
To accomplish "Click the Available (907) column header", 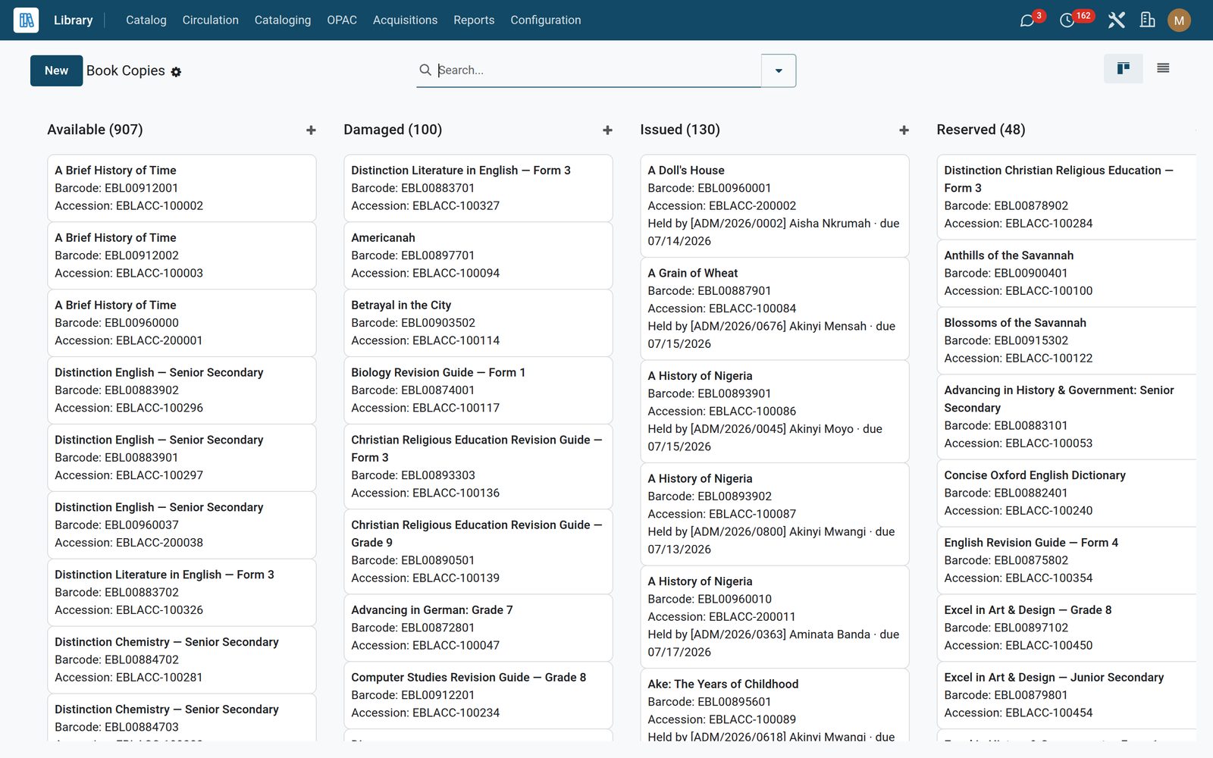I will click(95, 130).
